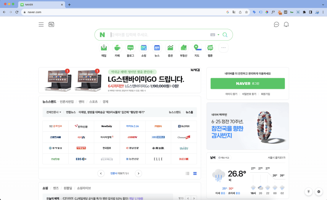Click the Naver Pay icon

coord(51,25)
